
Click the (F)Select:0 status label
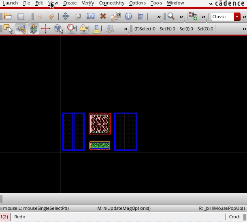click(x=145, y=29)
